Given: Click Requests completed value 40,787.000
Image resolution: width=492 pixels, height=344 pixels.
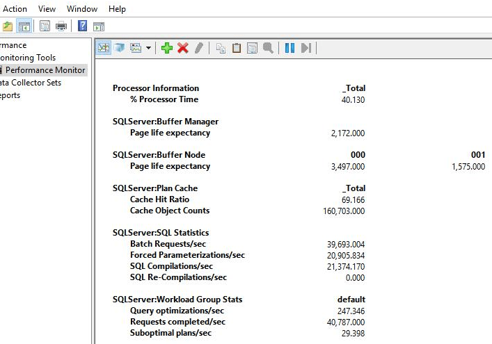Looking at the screenshot, I should [x=346, y=322].
